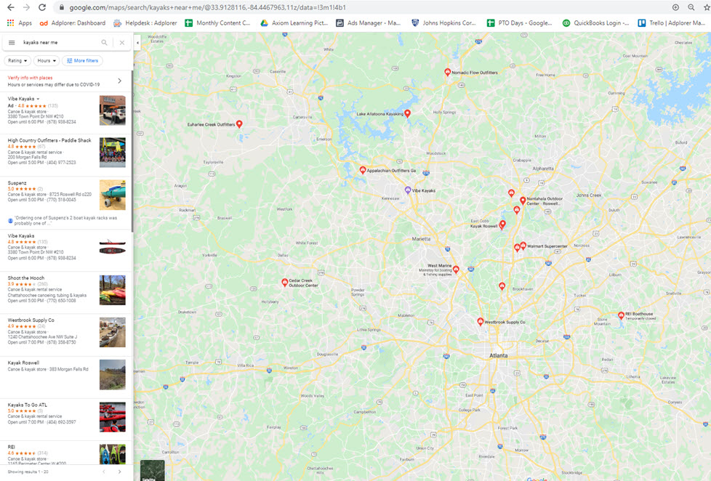Open the Vibe Kayaks ad options arrow

38,99
